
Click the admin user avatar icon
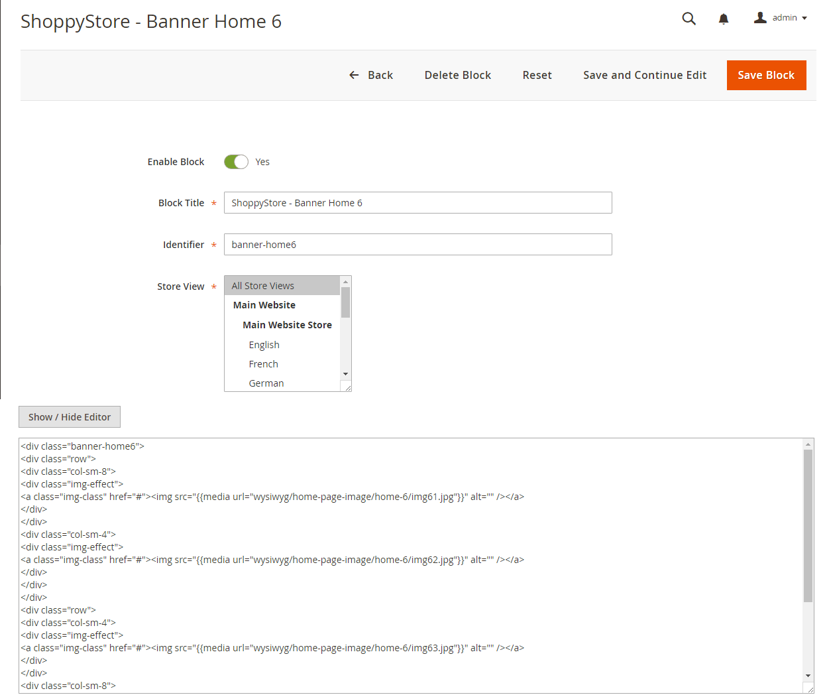[760, 18]
